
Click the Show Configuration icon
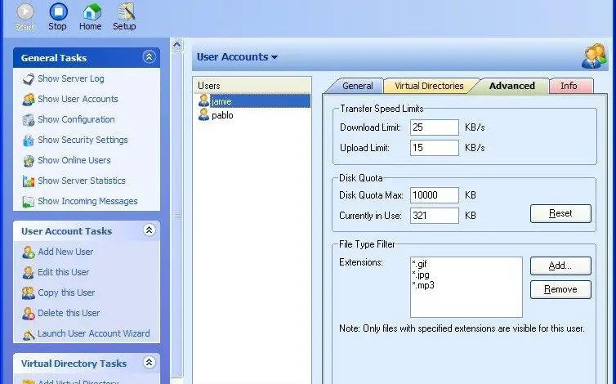tap(29, 120)
